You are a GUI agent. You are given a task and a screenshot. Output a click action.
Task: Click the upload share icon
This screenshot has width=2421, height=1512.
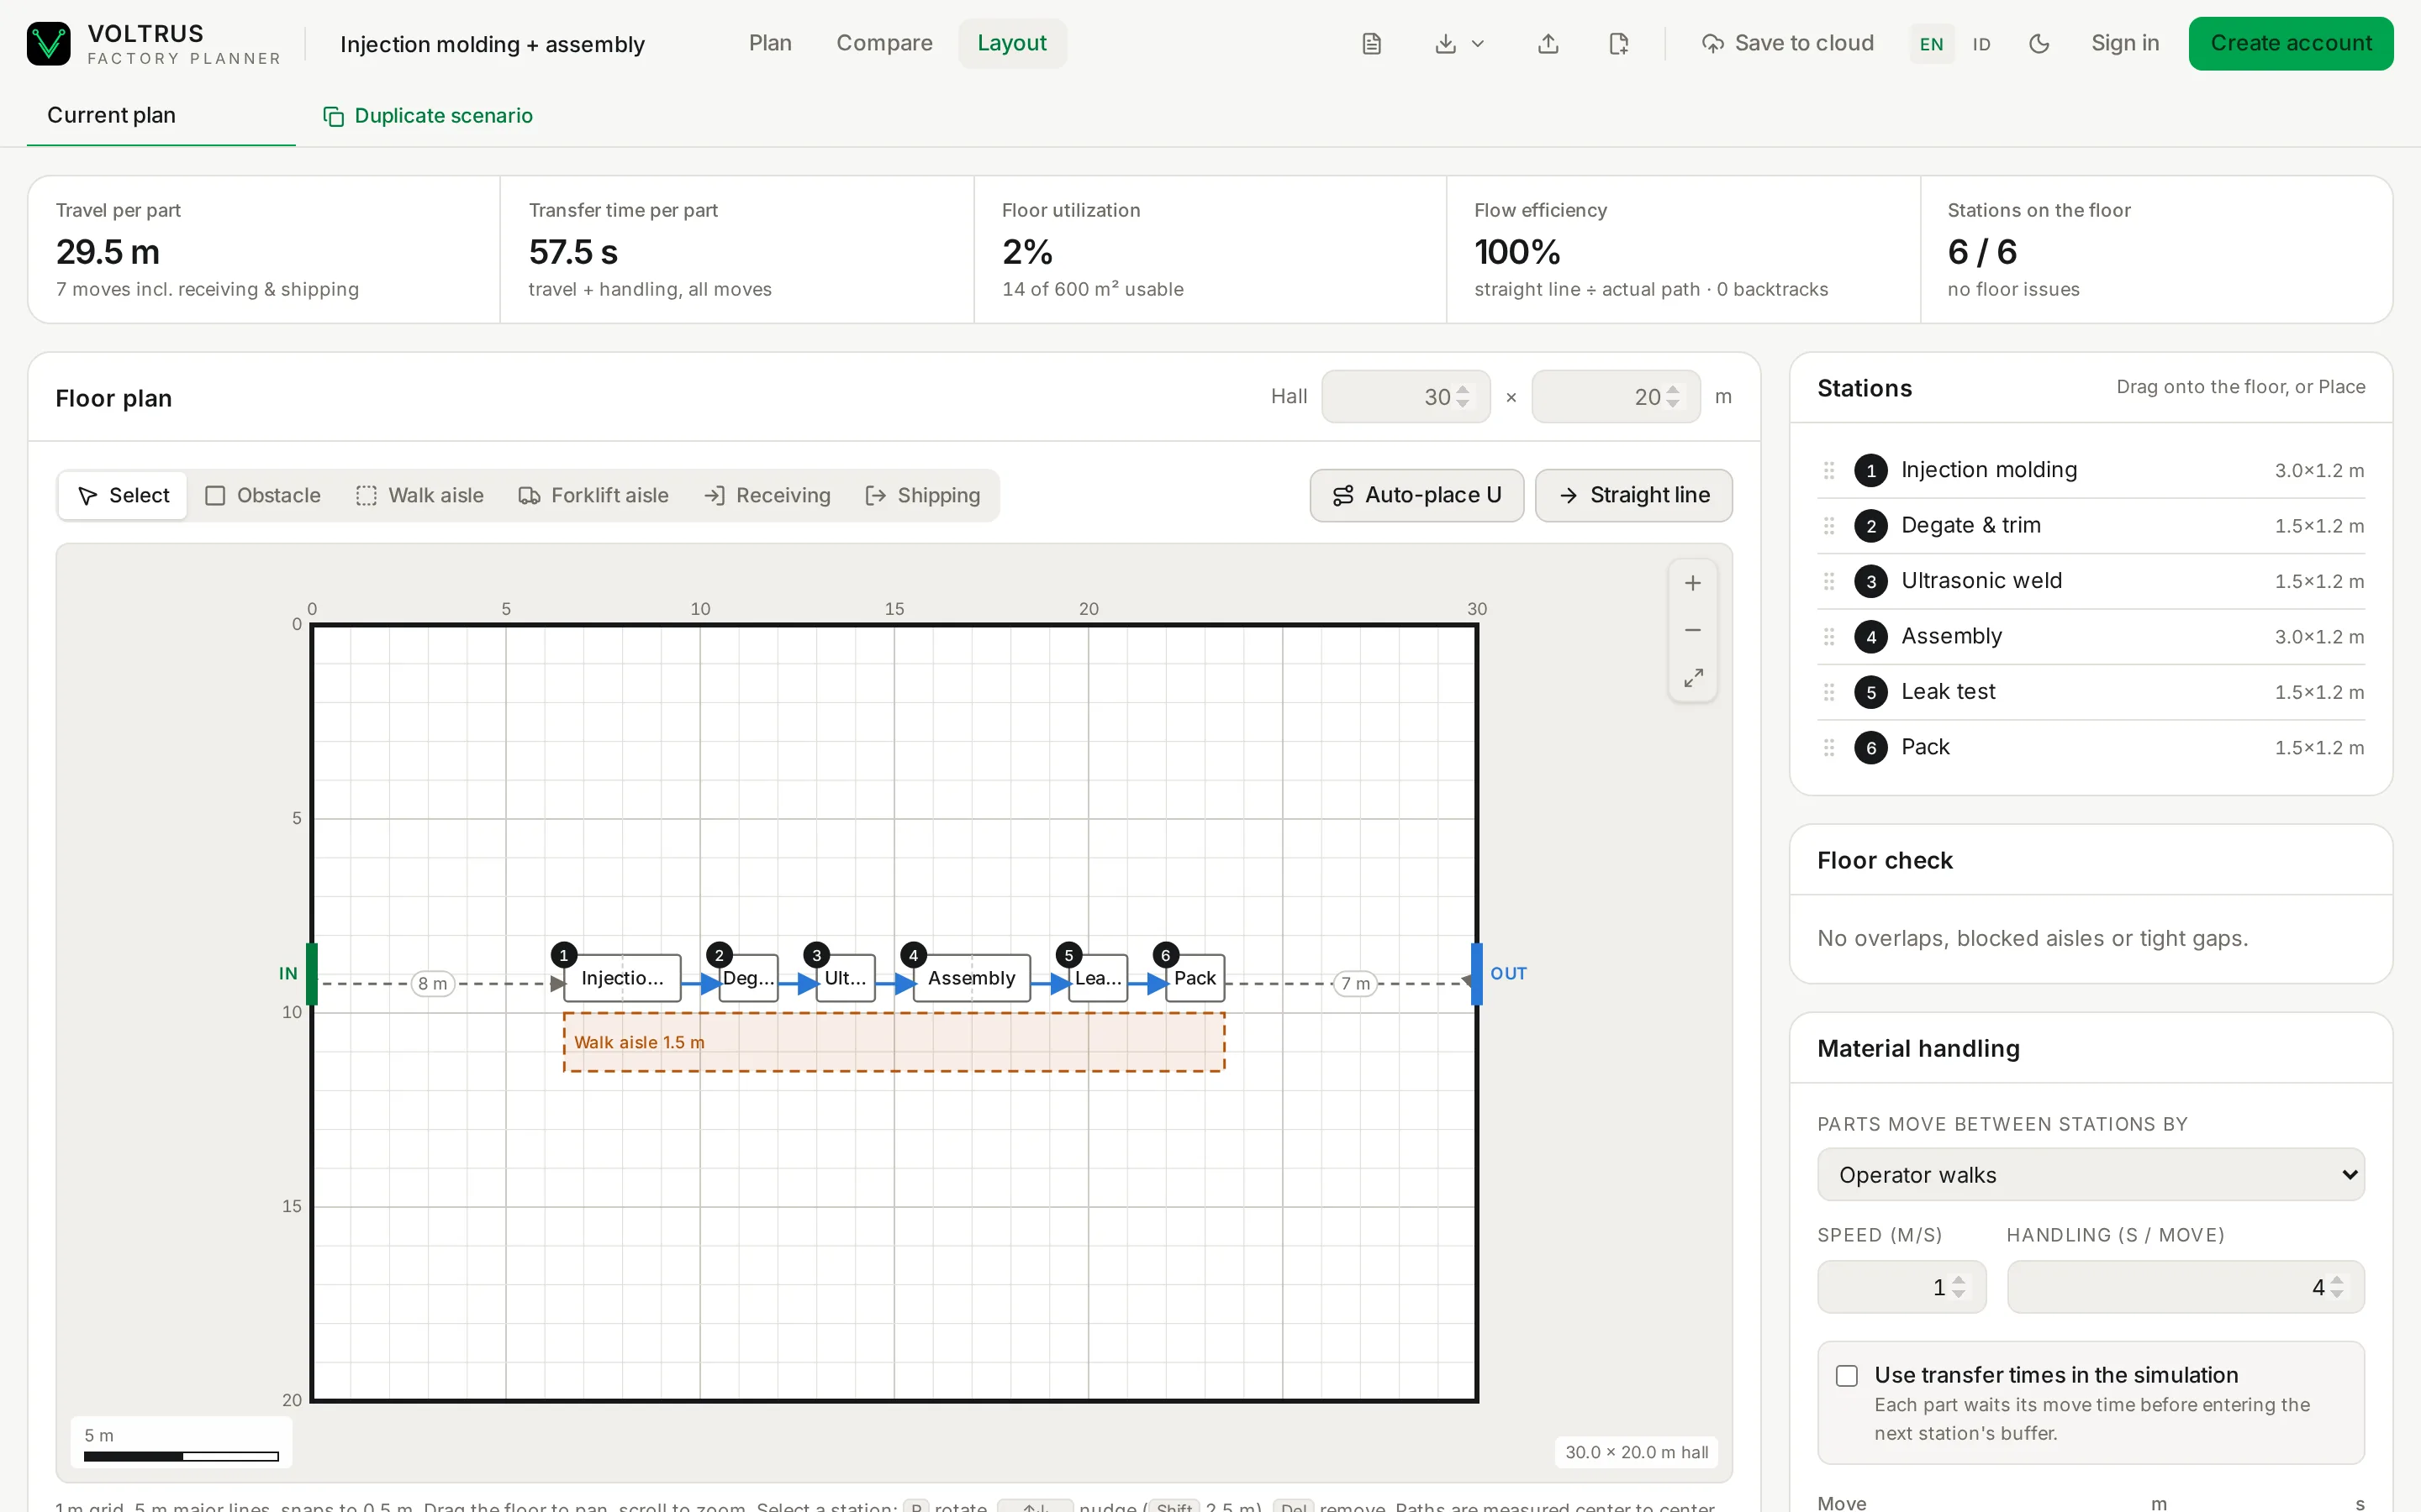pyautogui.click(x=1548, y=44)
